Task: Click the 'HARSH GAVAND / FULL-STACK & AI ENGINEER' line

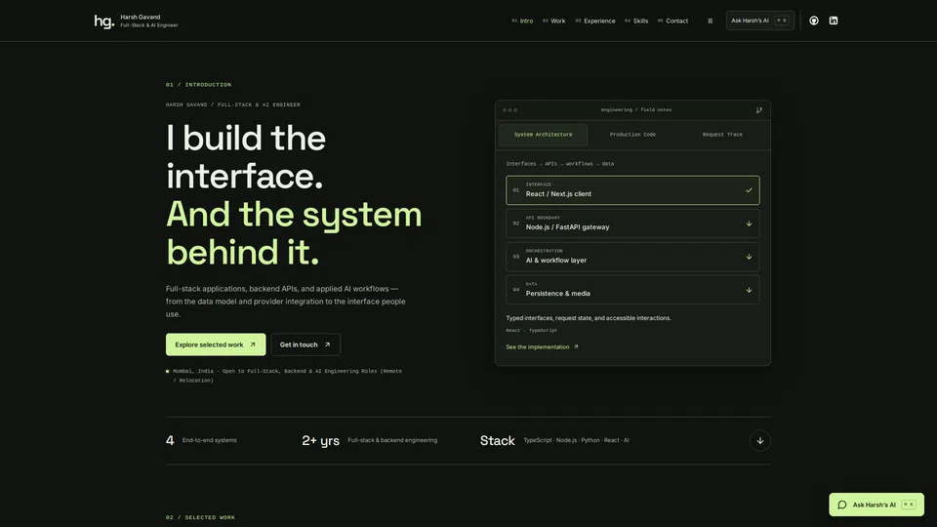Action: tap(233, 104)
